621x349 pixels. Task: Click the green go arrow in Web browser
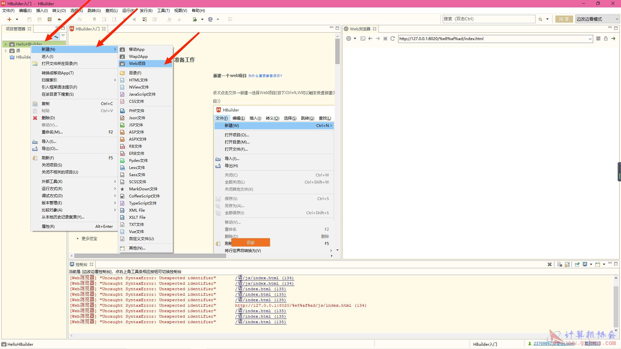click(x=613, y=38)
